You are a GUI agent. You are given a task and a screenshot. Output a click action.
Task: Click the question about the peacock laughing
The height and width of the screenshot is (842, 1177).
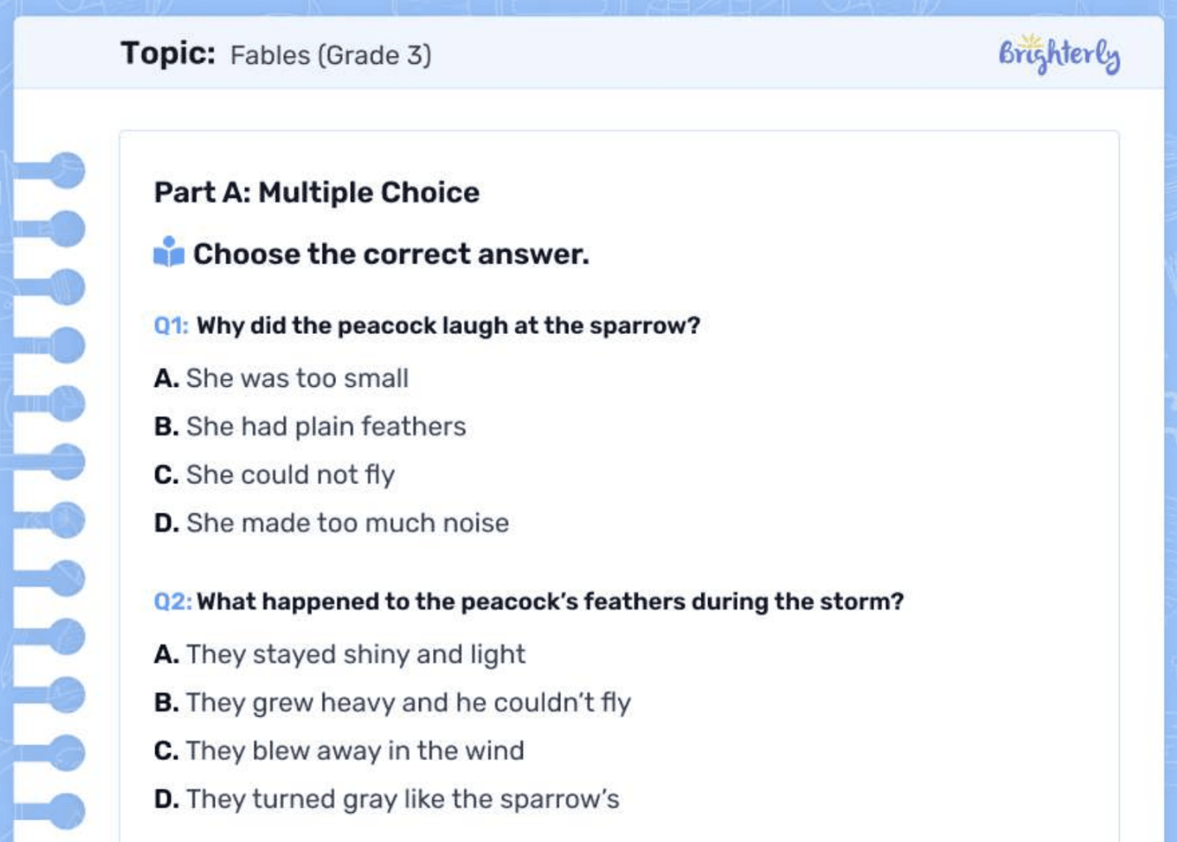(448, 326)
